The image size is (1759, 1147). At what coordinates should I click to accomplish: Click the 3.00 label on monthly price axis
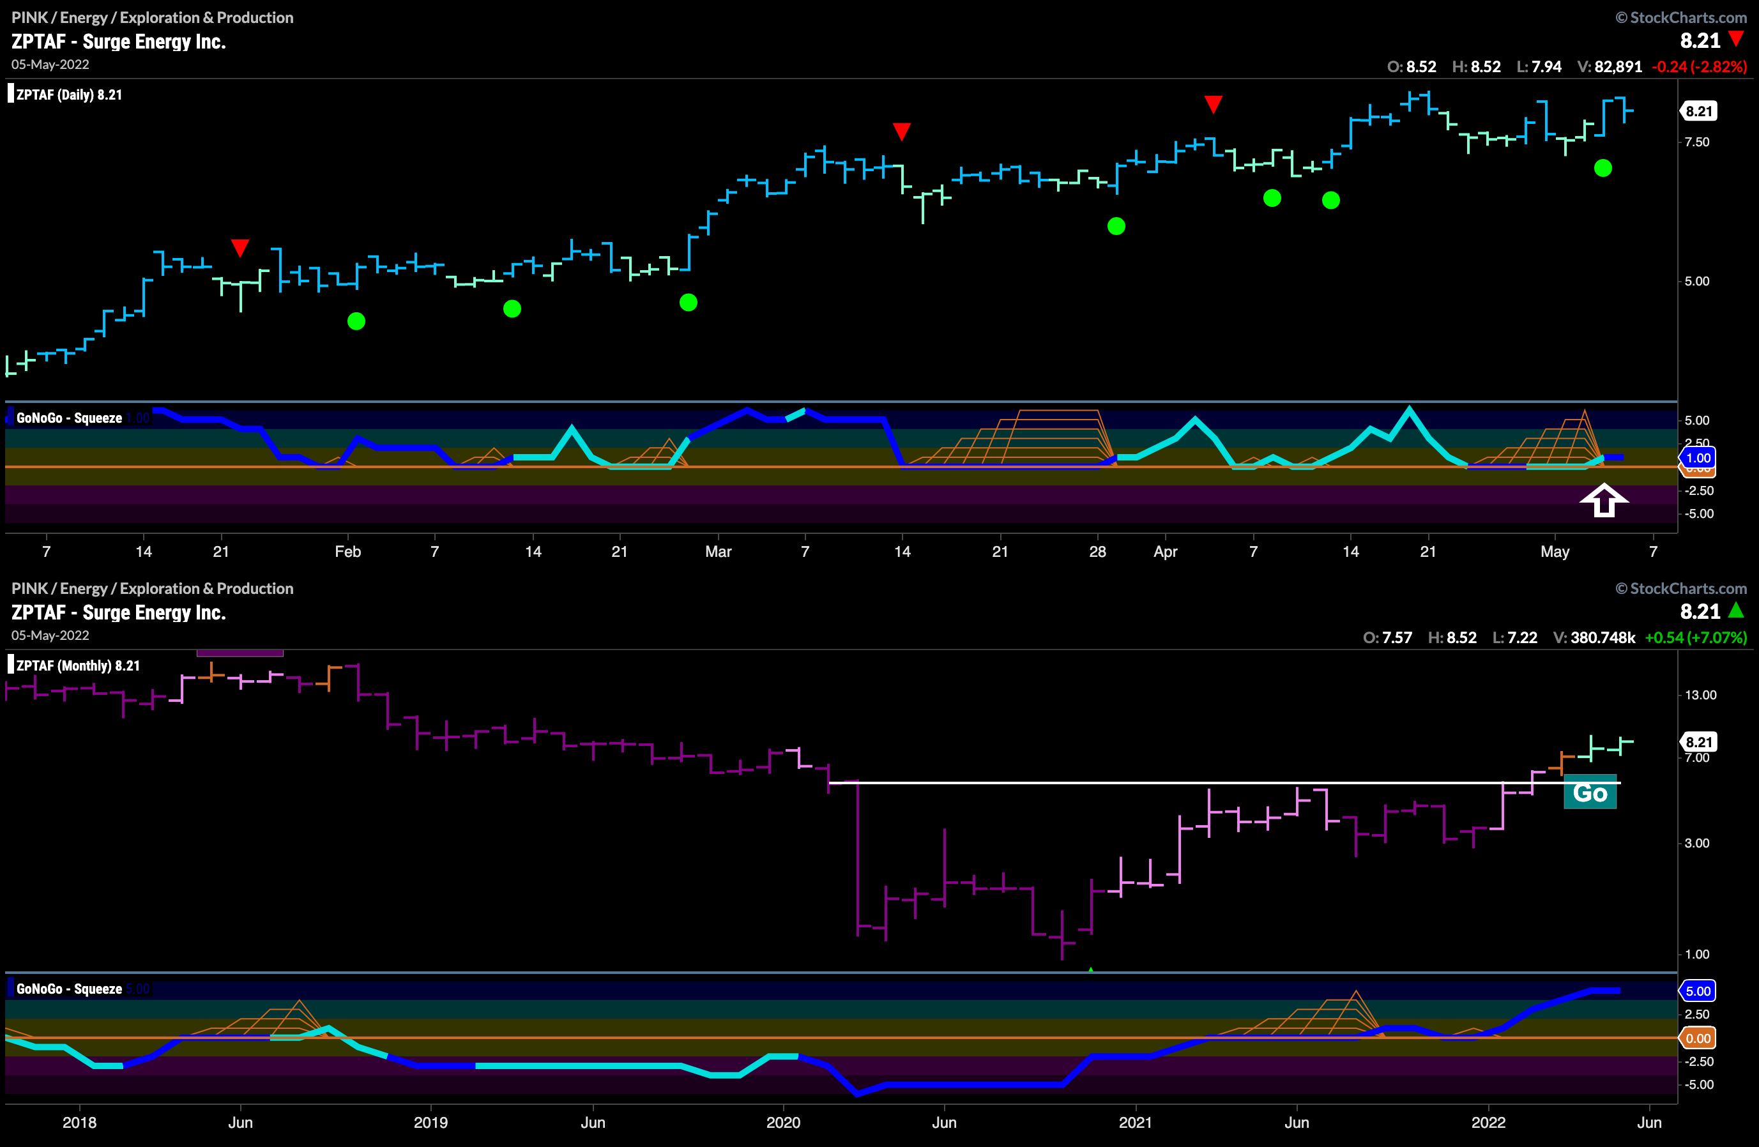click(1697, 843)
